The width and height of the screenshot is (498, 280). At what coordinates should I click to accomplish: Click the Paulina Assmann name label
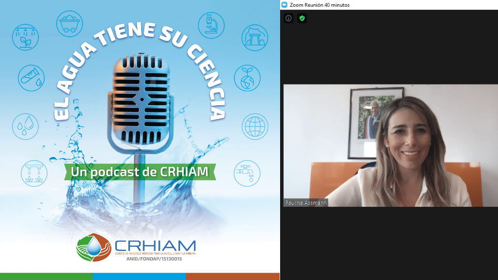pyautogui.click(x=306, y=203)
